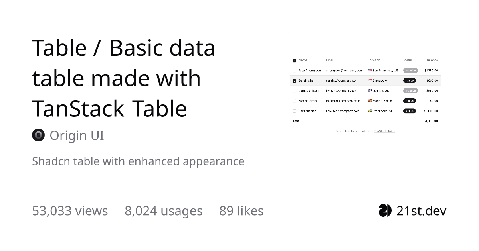Click the 21st.dev logo icon

click(x=385, y=210)
